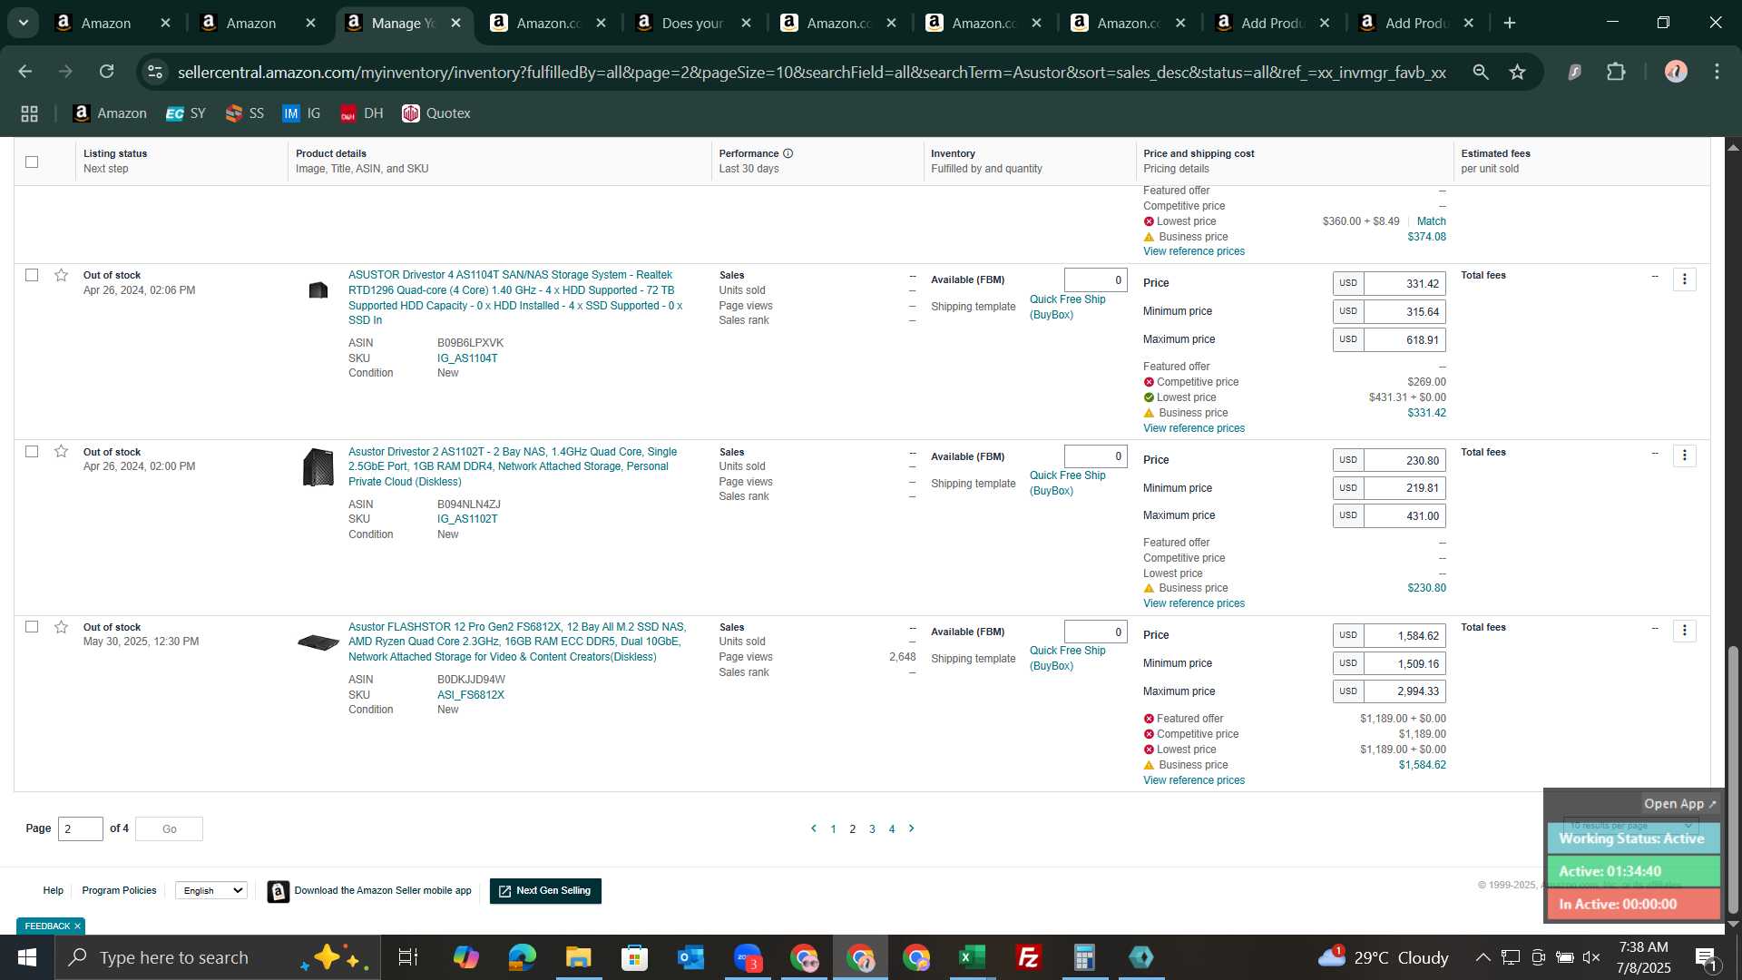Open Performance info icon in column header
This screenshot has width=1742, height=980.
pos(788,153)
